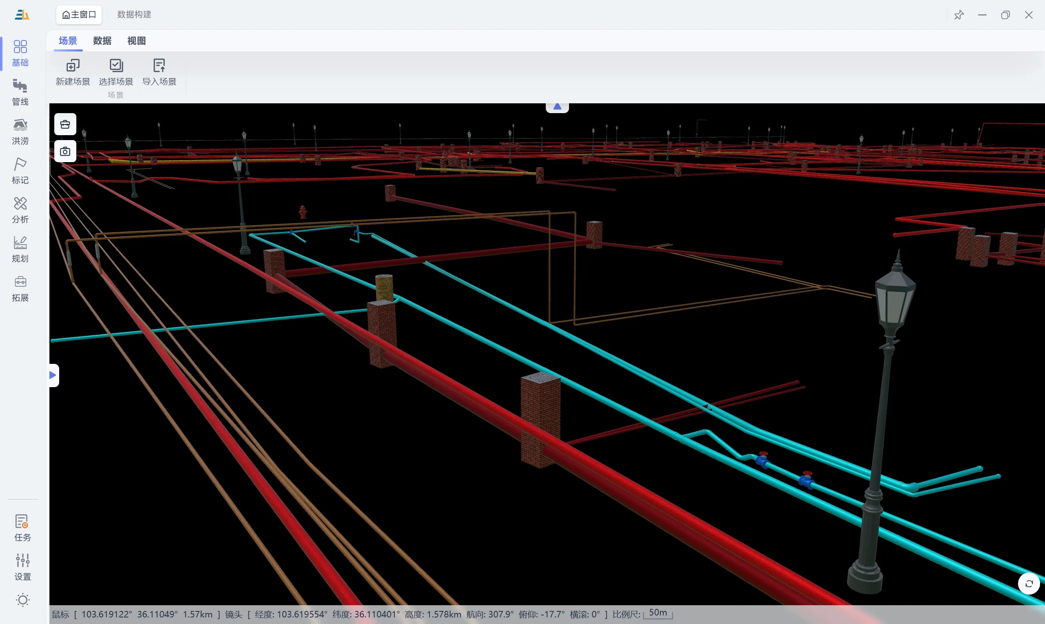Open the 设置 settings panel

23,567
